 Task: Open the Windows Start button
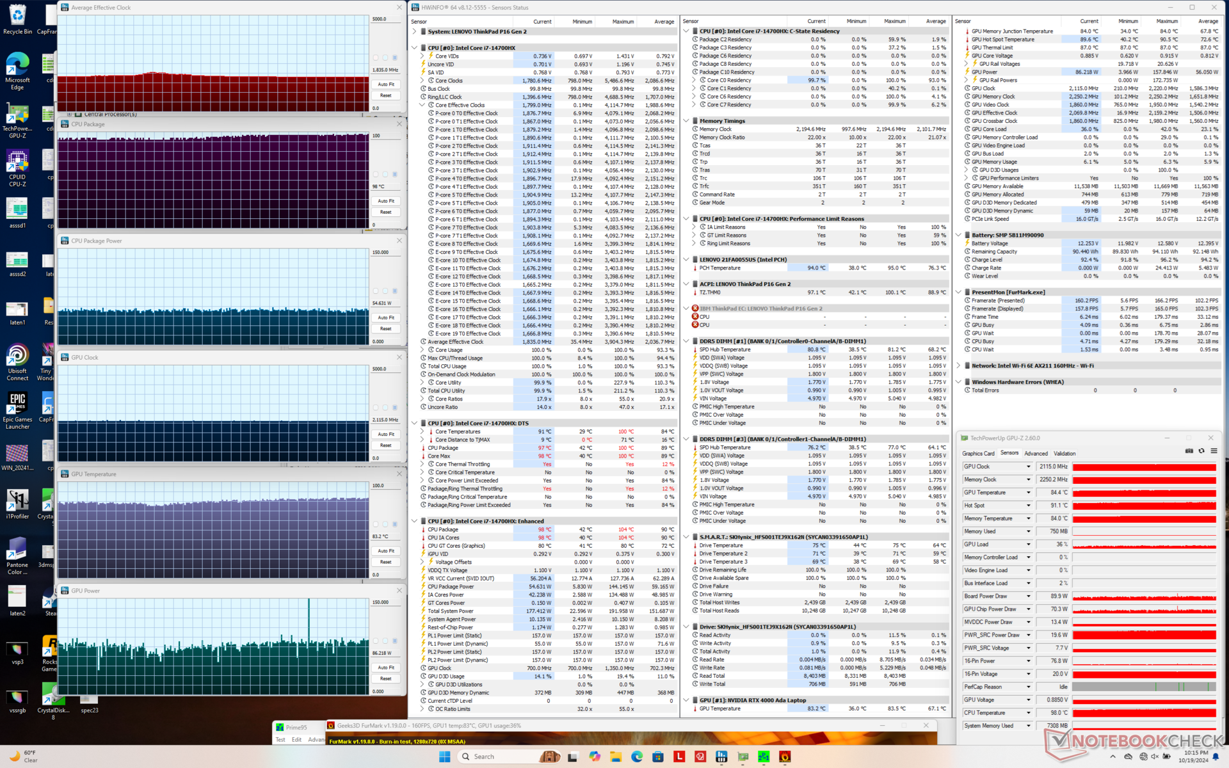[x=444, y=756]
